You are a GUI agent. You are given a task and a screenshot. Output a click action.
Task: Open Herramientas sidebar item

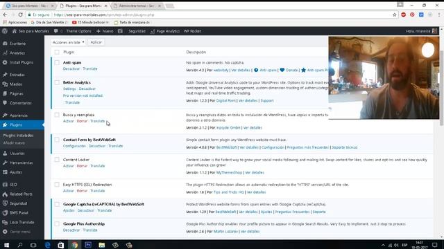(x=22, y=163)
